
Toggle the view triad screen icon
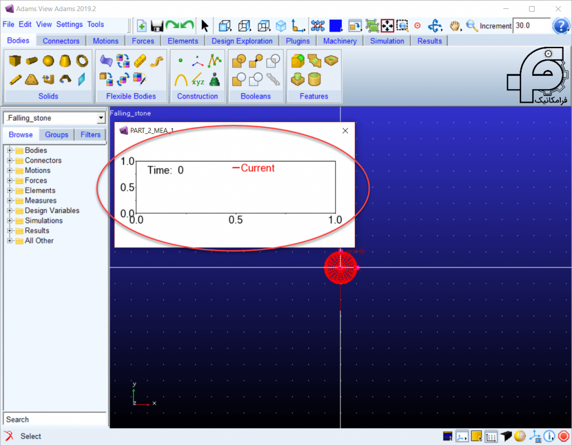point(535,436)
